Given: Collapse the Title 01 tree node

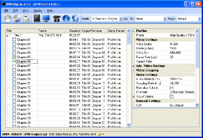Looking at the screenshot, I should 7,35.
